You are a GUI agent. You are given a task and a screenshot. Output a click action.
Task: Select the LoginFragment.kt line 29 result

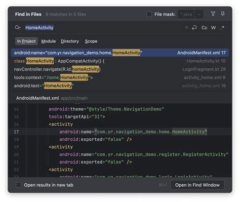pyautogui.click(x=120, y=69)
